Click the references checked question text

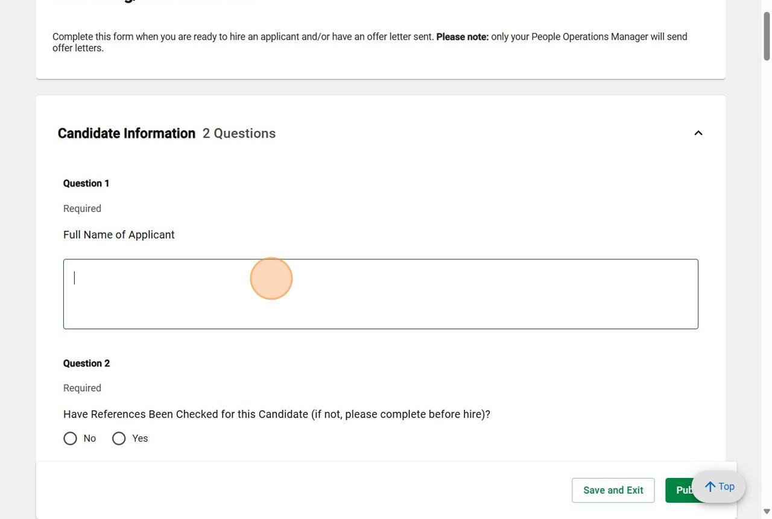276,415
